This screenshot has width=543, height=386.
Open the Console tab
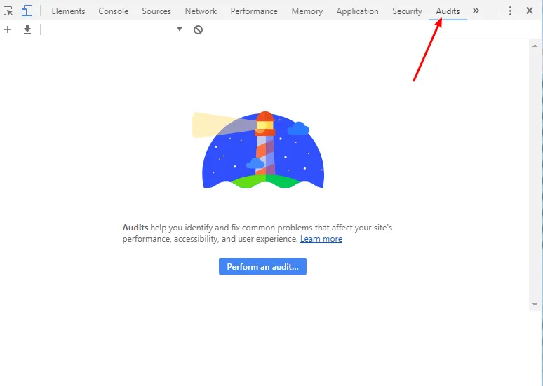click(x=114, y=11)
